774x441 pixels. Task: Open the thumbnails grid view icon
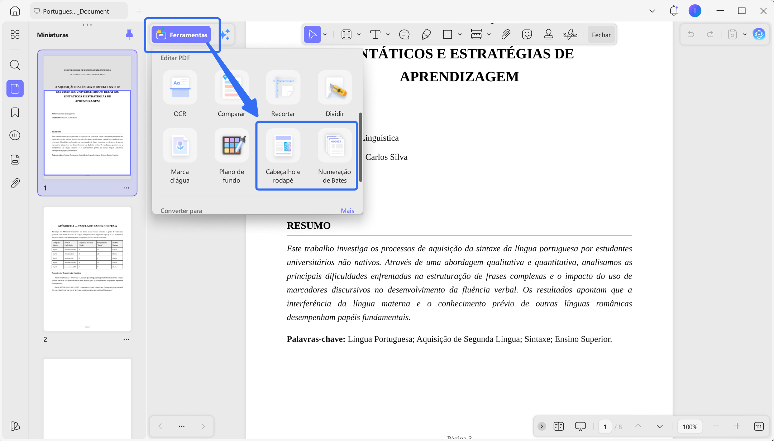coord(15,34)
